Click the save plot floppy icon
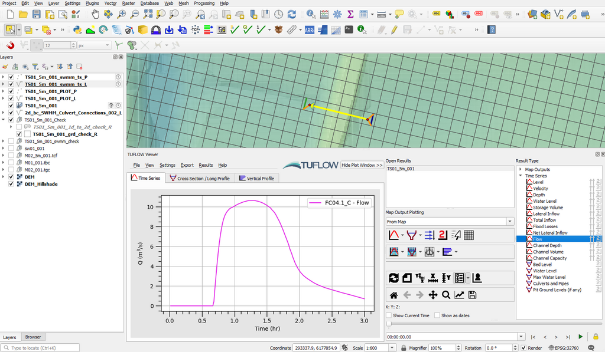This screenshot has height=352, width=605. (x=472, y=295)
